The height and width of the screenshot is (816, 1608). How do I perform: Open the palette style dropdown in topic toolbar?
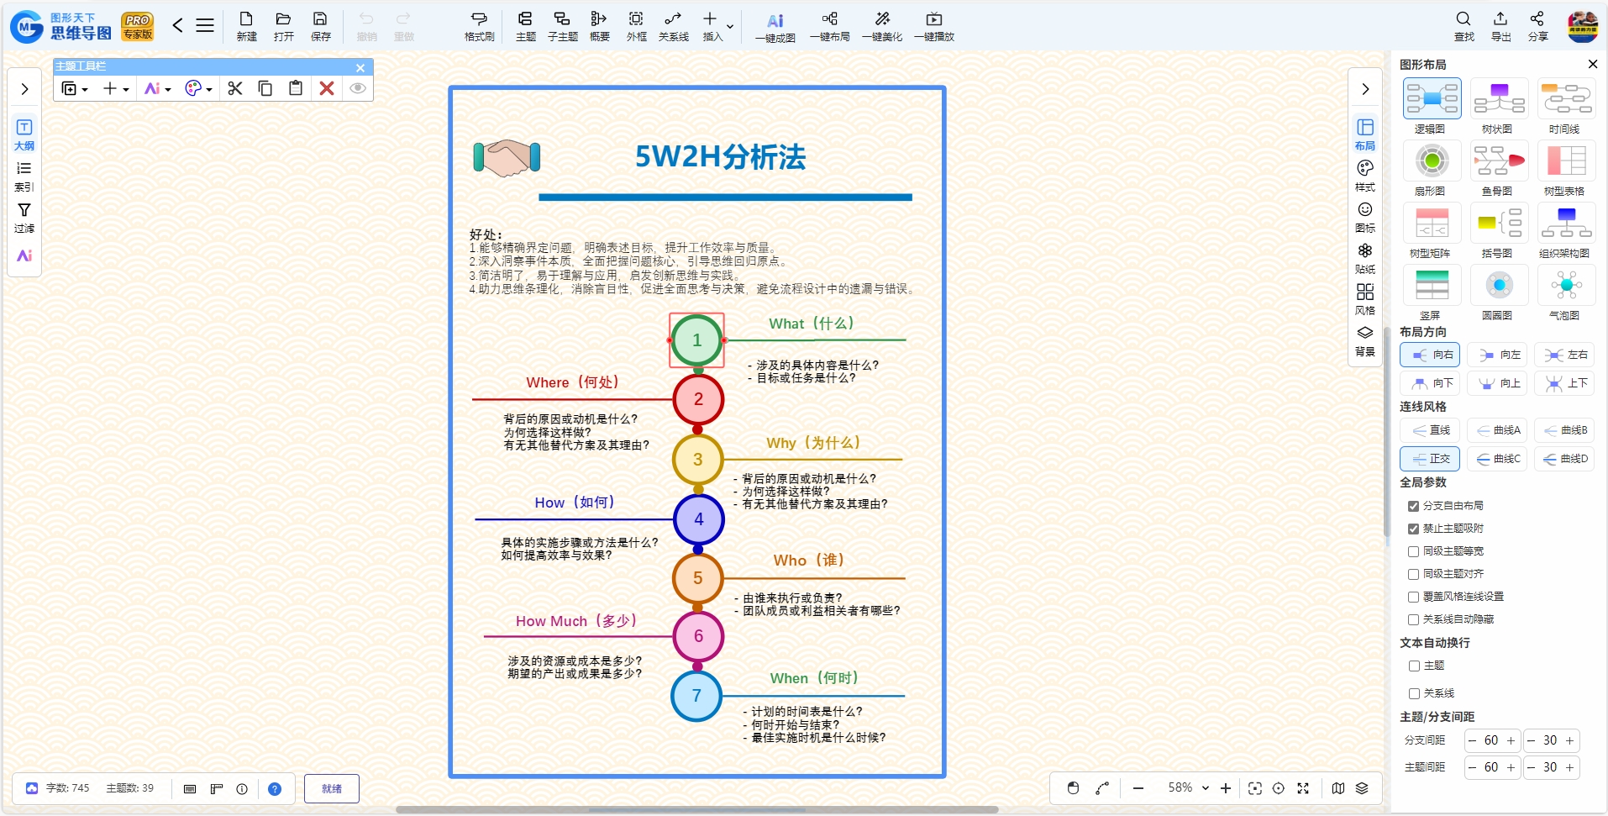tap(209, 89)
